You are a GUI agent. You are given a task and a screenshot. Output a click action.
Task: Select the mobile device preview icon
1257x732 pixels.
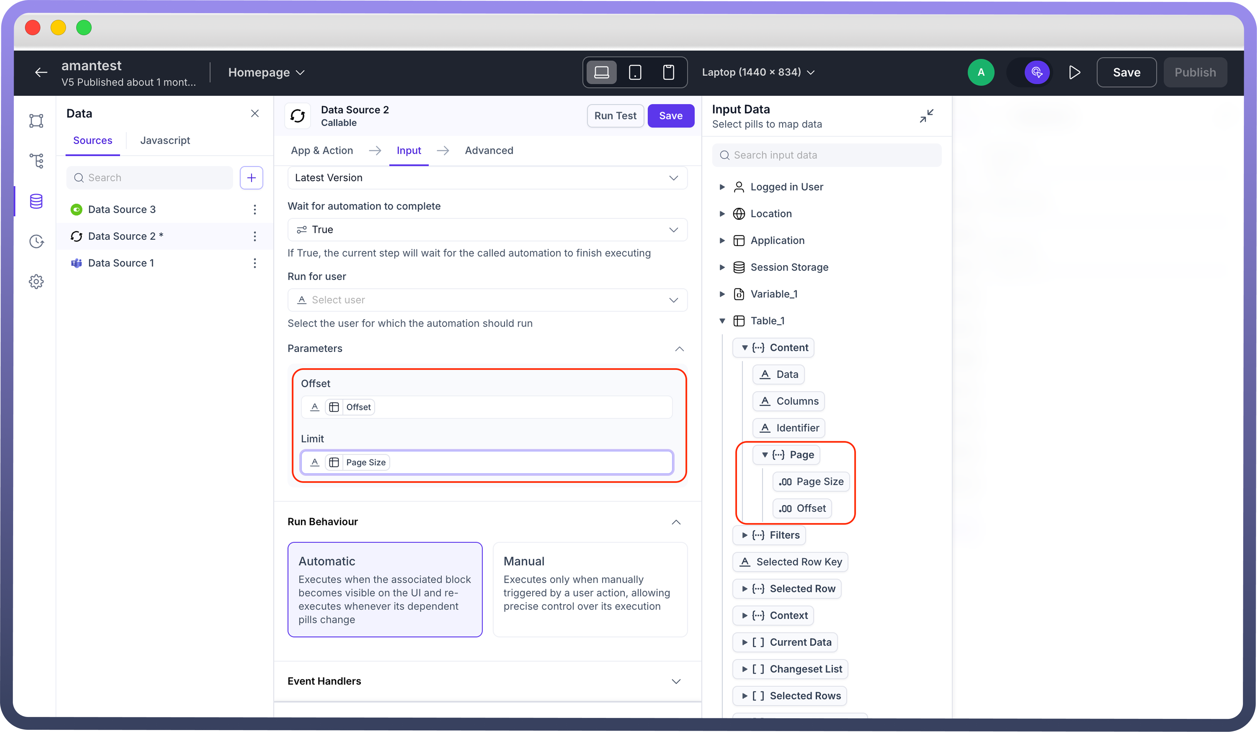tap(668, 72)
